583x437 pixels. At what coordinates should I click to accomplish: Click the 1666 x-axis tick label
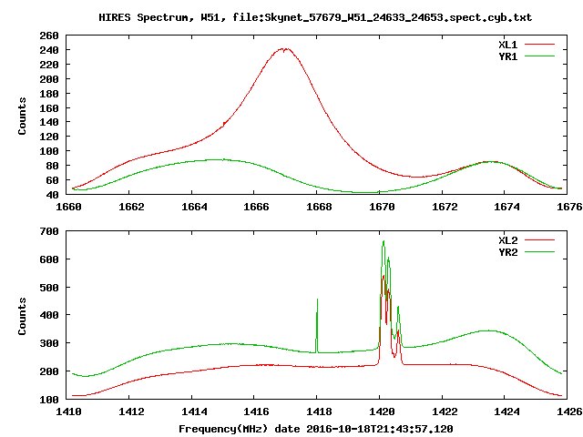pos(256,207)
